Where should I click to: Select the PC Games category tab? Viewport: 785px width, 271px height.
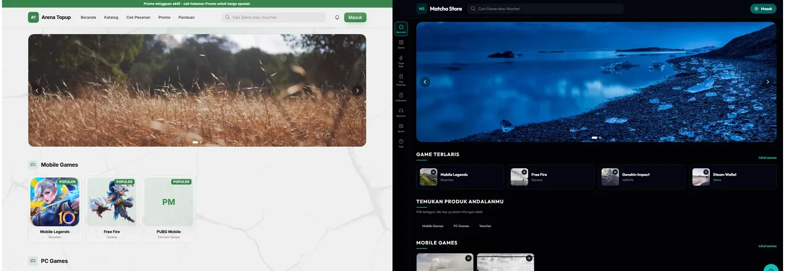461,226
